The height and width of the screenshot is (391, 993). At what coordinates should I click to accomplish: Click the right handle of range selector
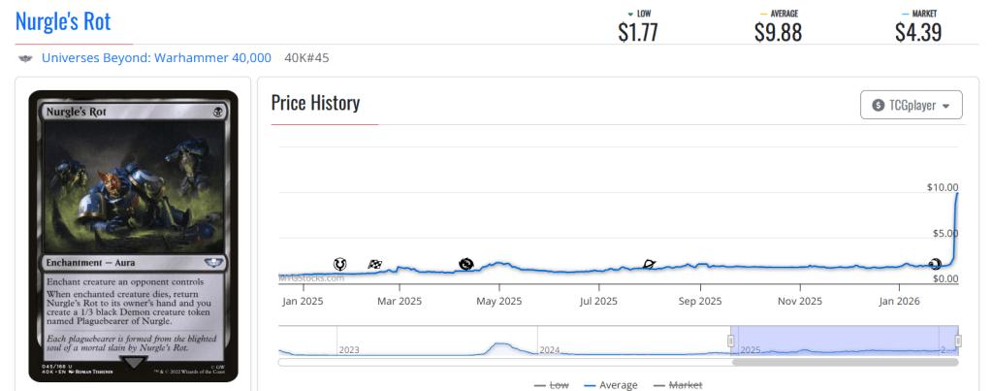[958, 340]
